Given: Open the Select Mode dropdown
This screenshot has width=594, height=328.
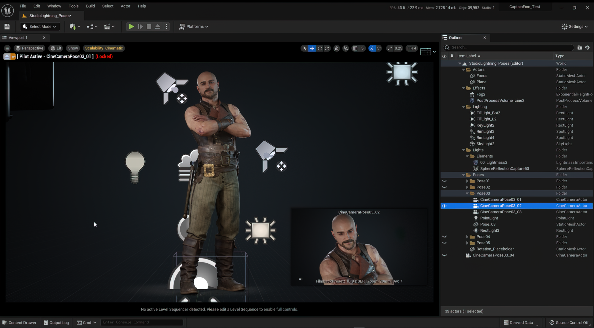Looking at the screenshot, I should [40, 27].
